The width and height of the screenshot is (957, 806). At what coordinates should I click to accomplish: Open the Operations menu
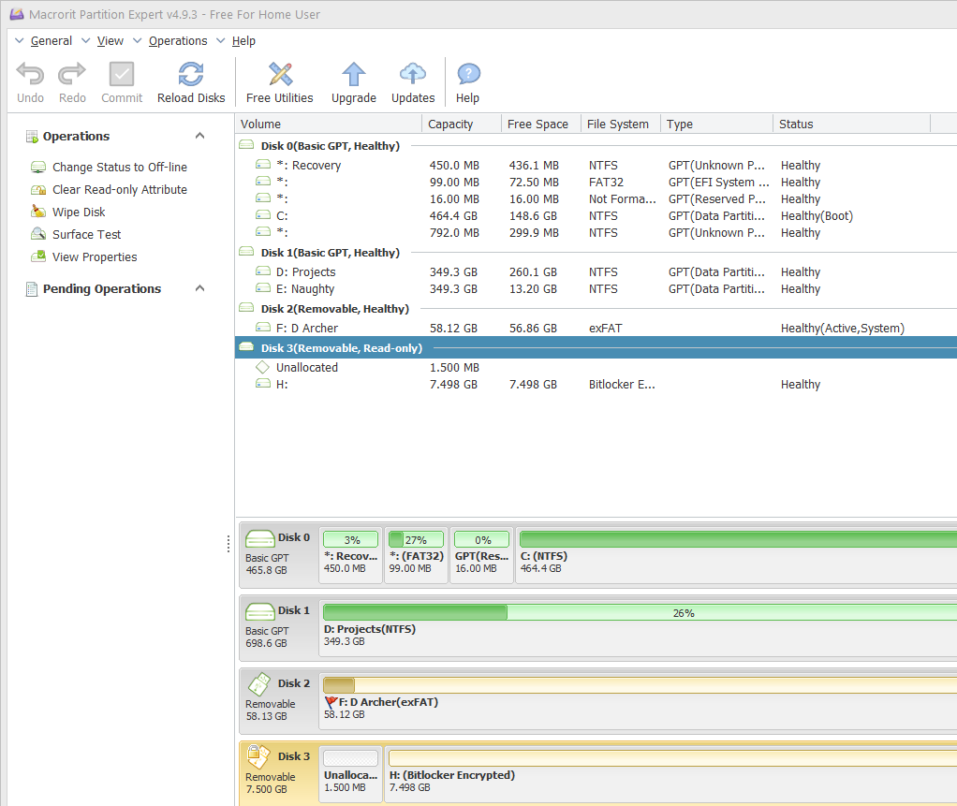178,41
